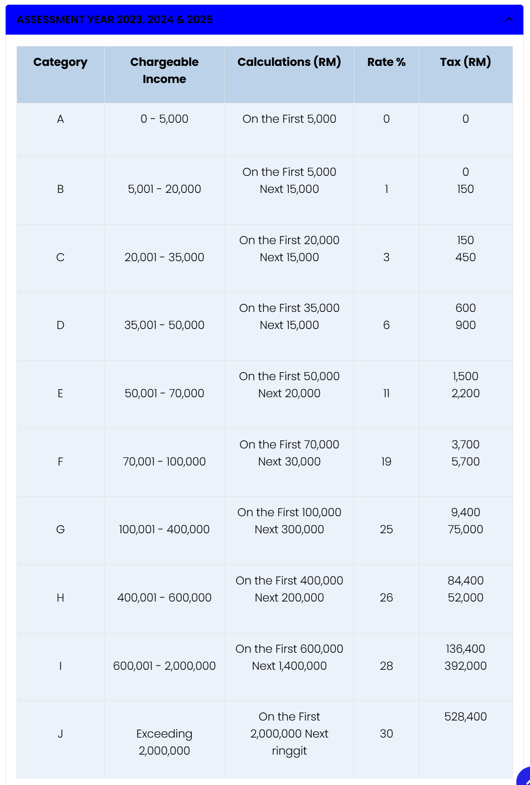Select the 0 - 5,000 income cell

(164, 119)
